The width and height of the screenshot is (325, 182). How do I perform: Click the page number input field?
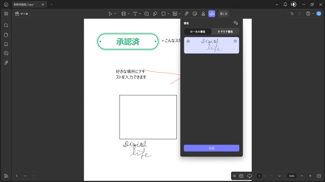click(x=259, y=176)
